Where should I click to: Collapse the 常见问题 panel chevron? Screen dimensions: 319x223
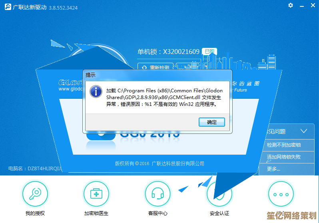point(304,131)
